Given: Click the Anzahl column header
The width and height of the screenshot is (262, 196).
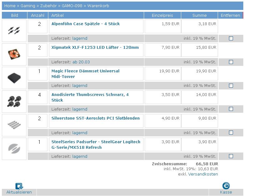Looking at the screenshot, I should coord(38,15).
